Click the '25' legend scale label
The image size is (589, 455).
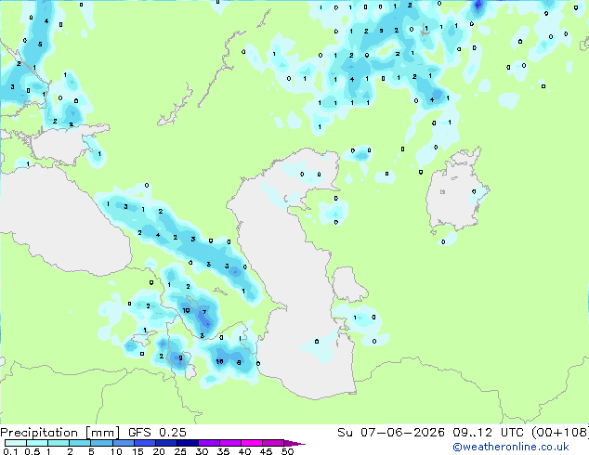click(x=180, y=451)
